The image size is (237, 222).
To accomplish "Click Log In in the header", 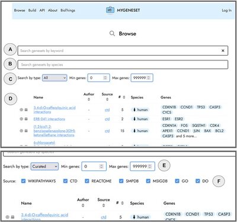I will point(226,10).
